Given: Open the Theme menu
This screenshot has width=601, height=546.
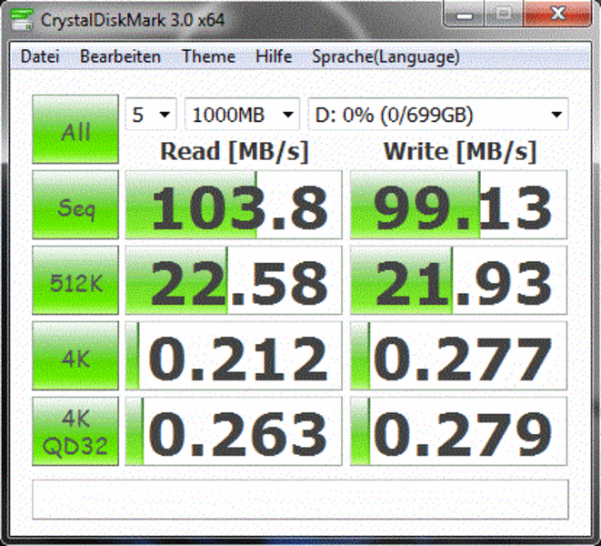Looking at the screenshot, I should 208,56.
